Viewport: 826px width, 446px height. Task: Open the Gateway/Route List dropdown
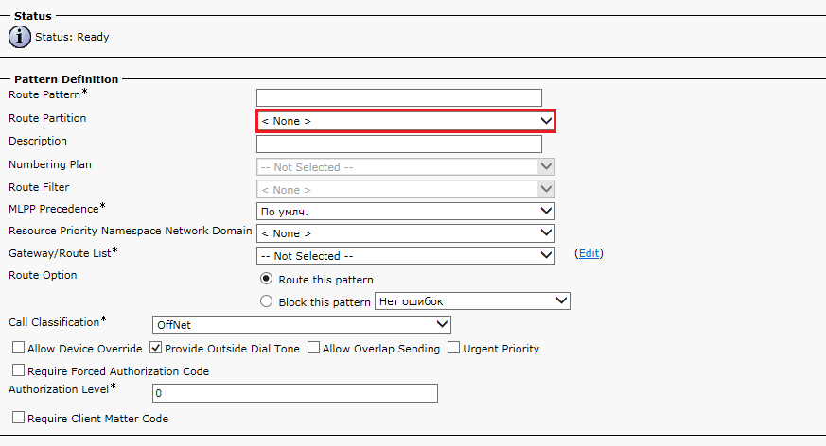pos(405,255)
